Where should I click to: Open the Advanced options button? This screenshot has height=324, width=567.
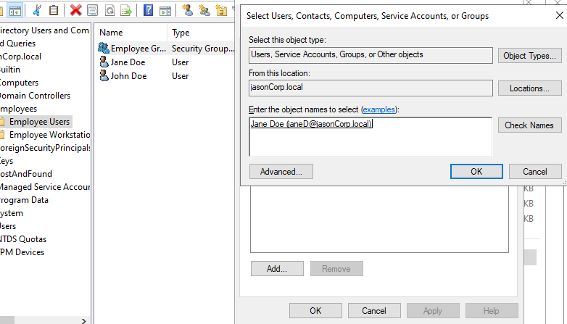pyautogui.click(x=281, y=172)
